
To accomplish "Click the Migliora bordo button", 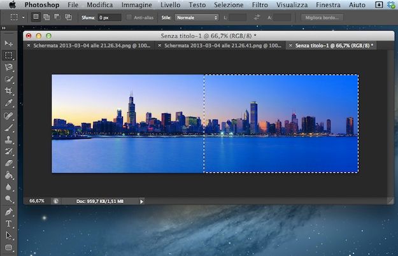I will click(x=322, y=18).
